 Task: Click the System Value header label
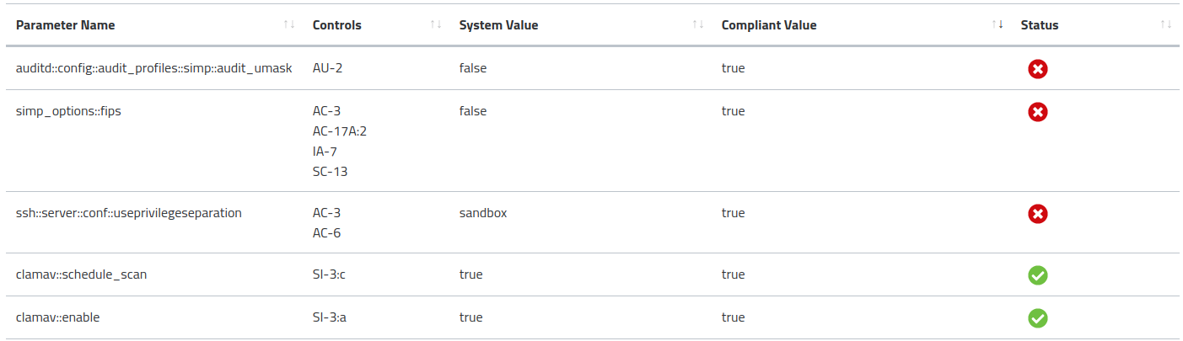(498, 25)
